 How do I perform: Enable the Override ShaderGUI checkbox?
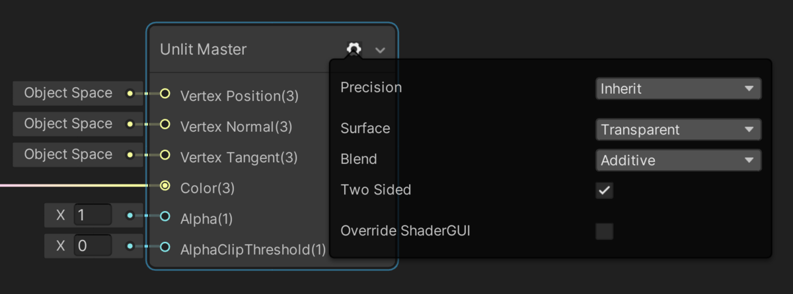pos(604,231)
